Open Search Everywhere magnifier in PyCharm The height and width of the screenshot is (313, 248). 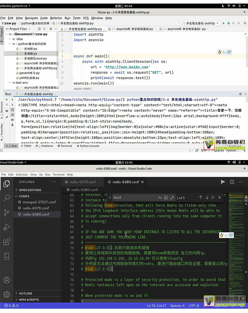click(245, 23)
